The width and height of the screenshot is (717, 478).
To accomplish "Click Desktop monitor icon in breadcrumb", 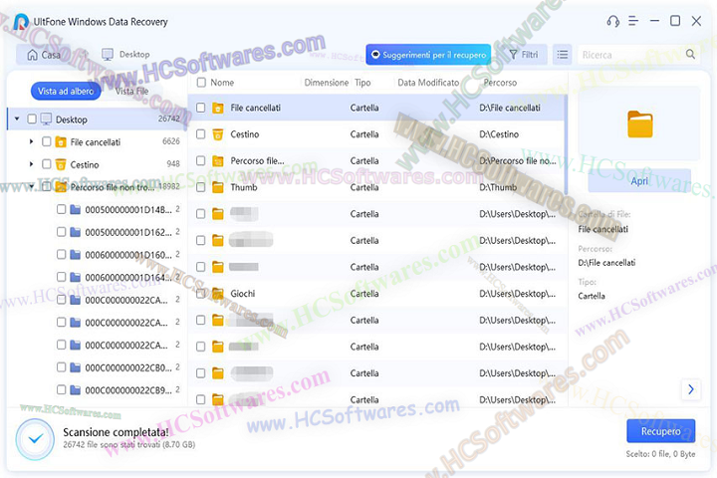I will pos(108,55).
